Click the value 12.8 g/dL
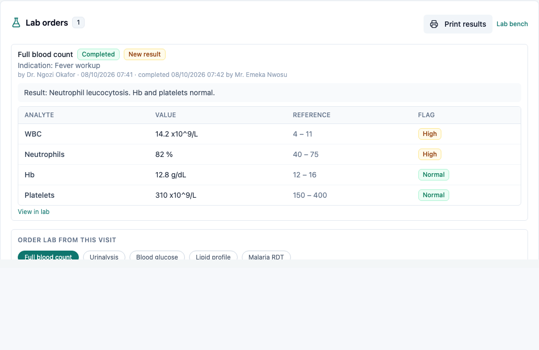The width and height of the screenshot is (539, 350). (171, 175)
